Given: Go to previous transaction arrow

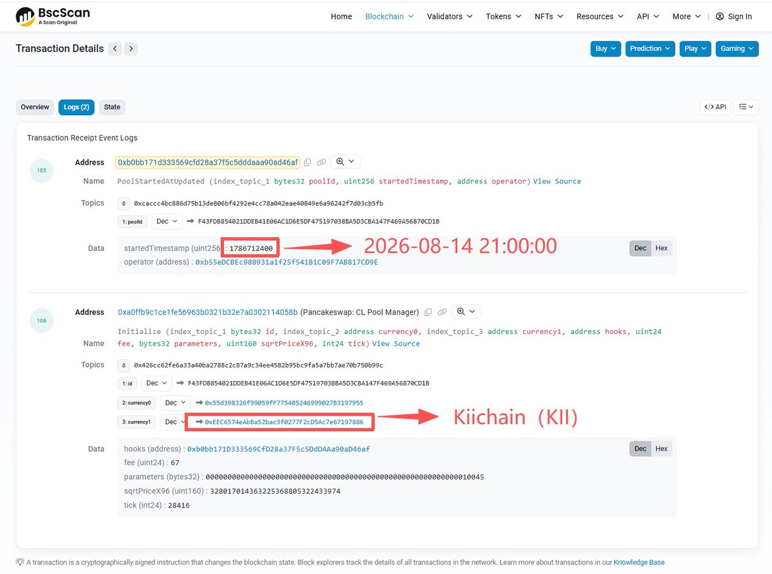Looking at the screenshot, I should [x=115, y=48].
